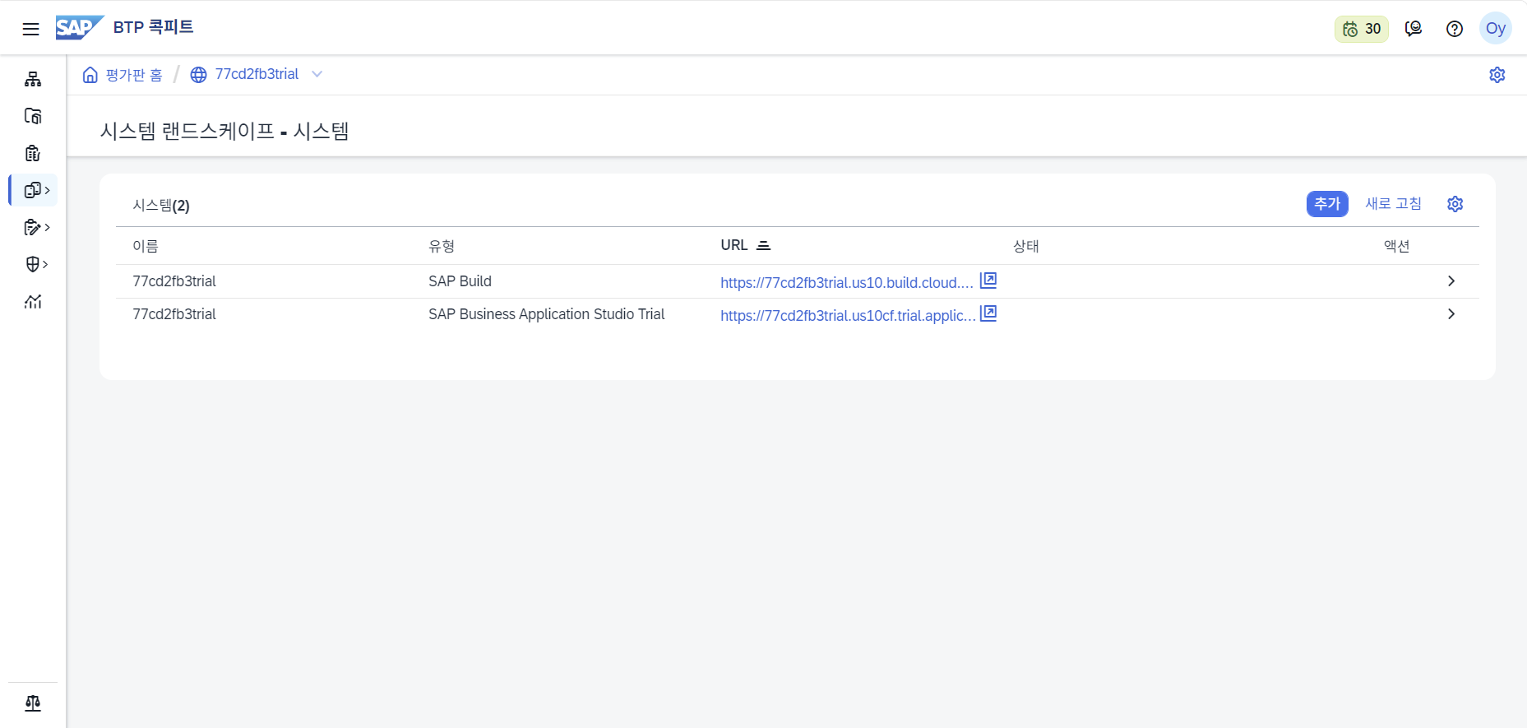
Task: Open the Business Application Studio URL link
Action: coord(848,316)
